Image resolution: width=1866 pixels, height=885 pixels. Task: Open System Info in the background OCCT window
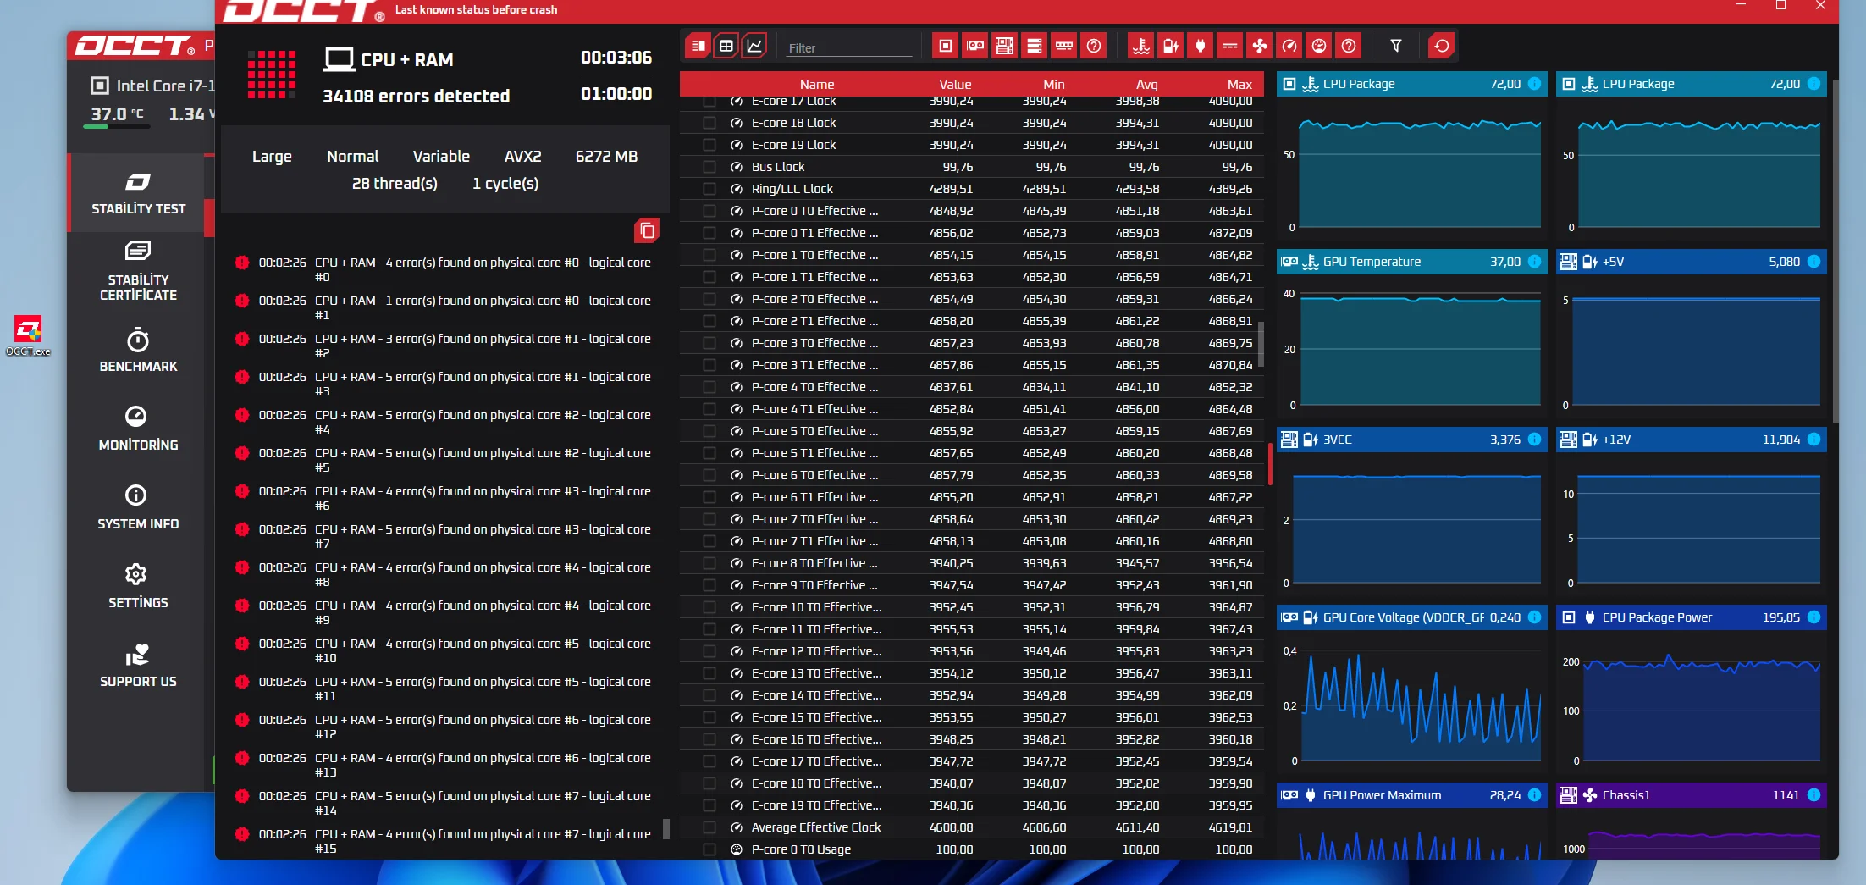click(138, 507)
